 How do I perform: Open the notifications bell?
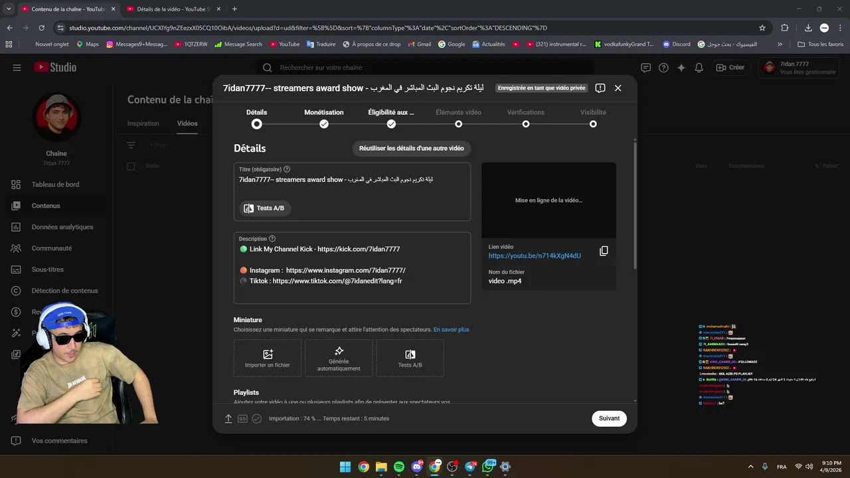tap(699, 68)
